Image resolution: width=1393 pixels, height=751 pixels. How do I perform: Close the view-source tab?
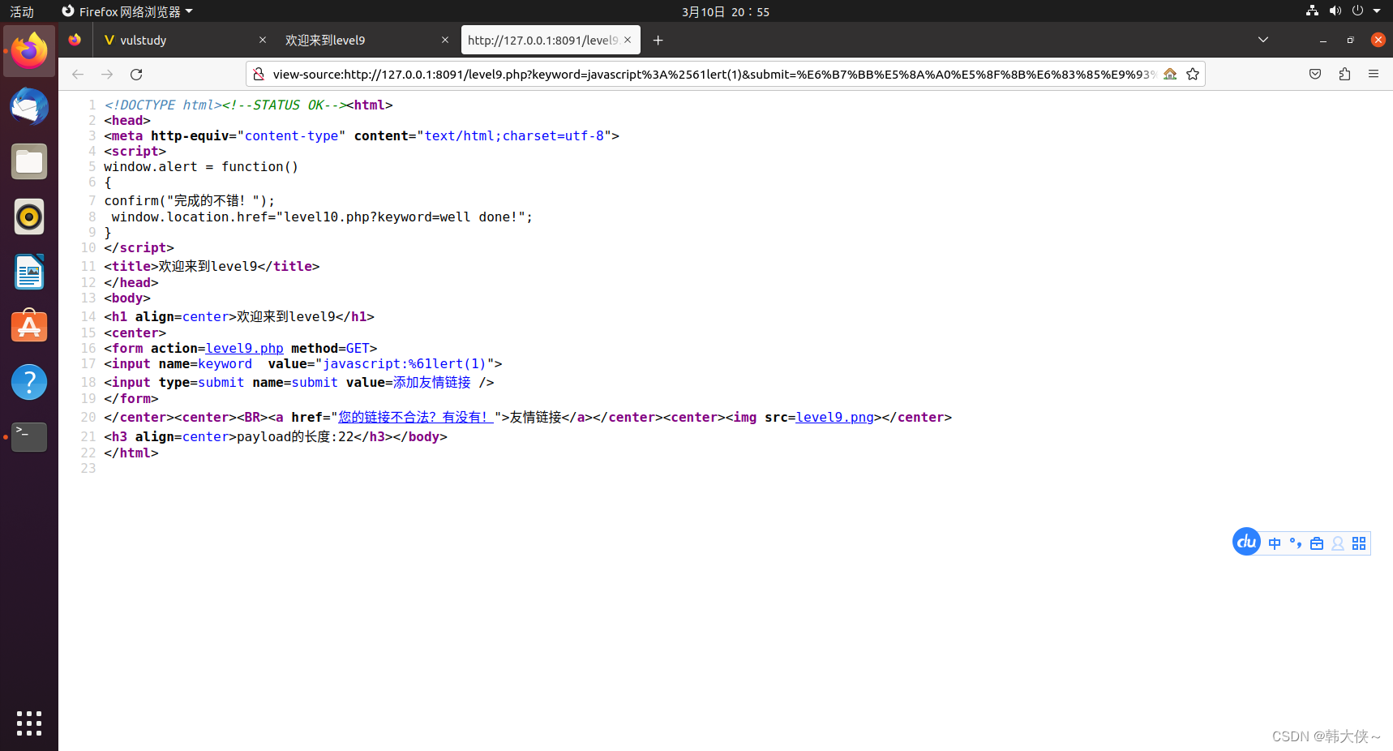(628, 40)
